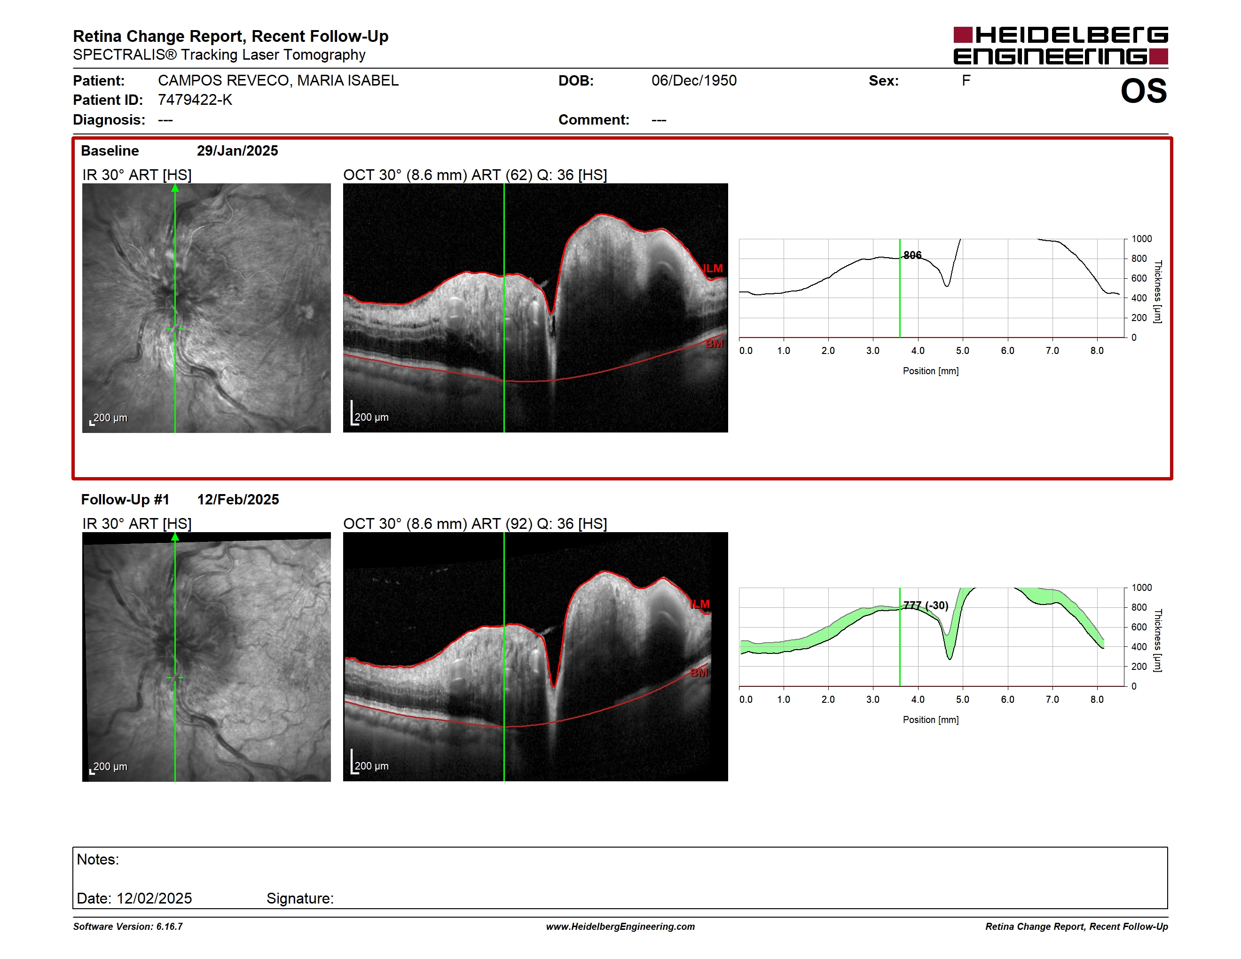Click the Date: 12/02/2025 entry
Screen dimensions: 1241x959
point(134,898)
